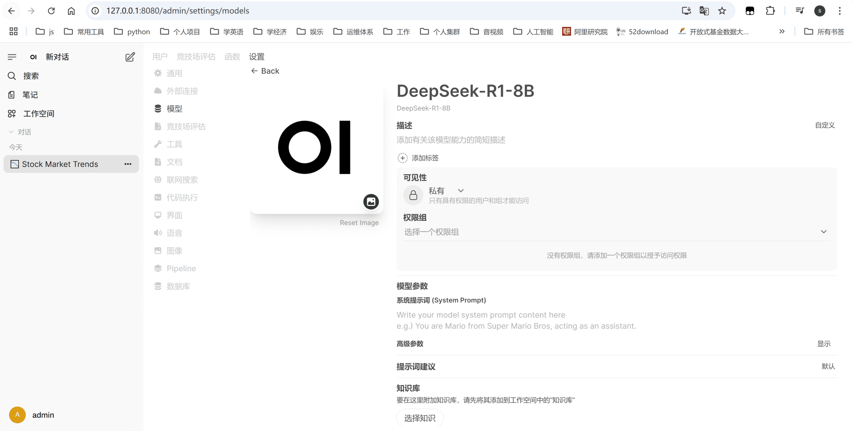Open 界面 settings
Viewport: 852px width, 431px height.
(168, 215)
